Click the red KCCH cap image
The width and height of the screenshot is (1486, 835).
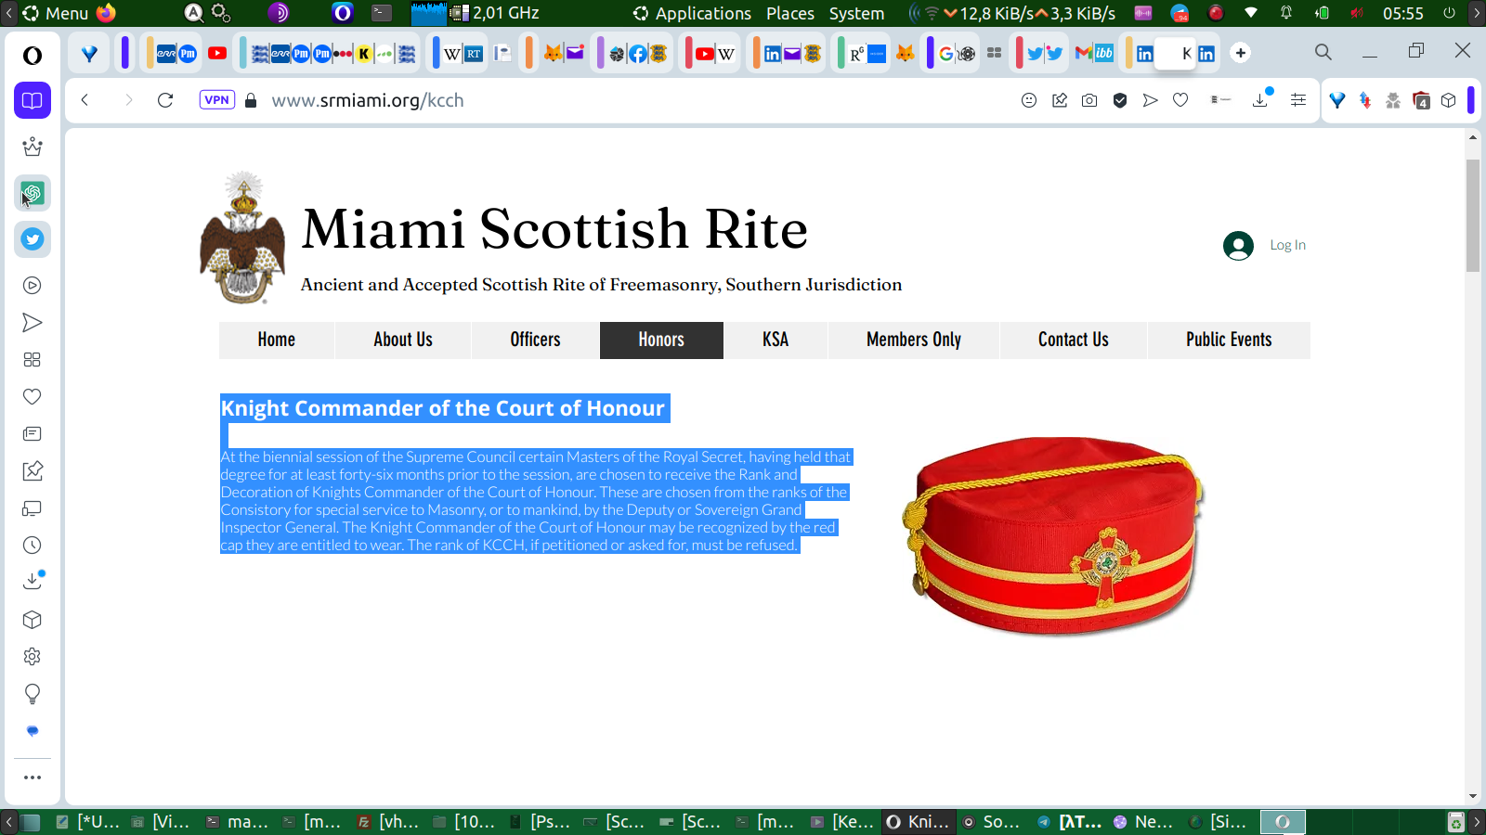click(x=1053, y=535)
